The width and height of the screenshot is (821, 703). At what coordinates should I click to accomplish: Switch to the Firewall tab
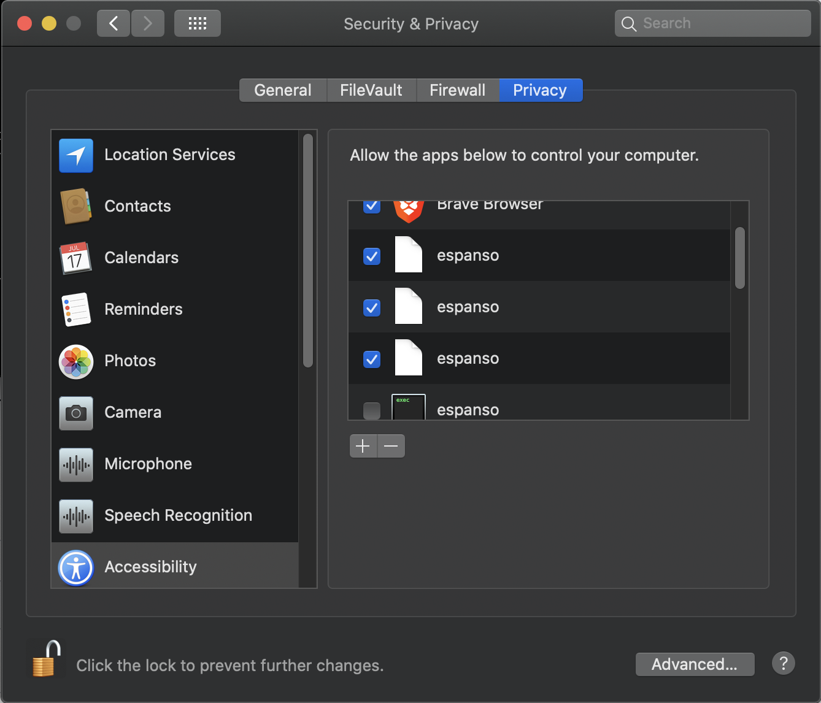click(x=458, y=90)
